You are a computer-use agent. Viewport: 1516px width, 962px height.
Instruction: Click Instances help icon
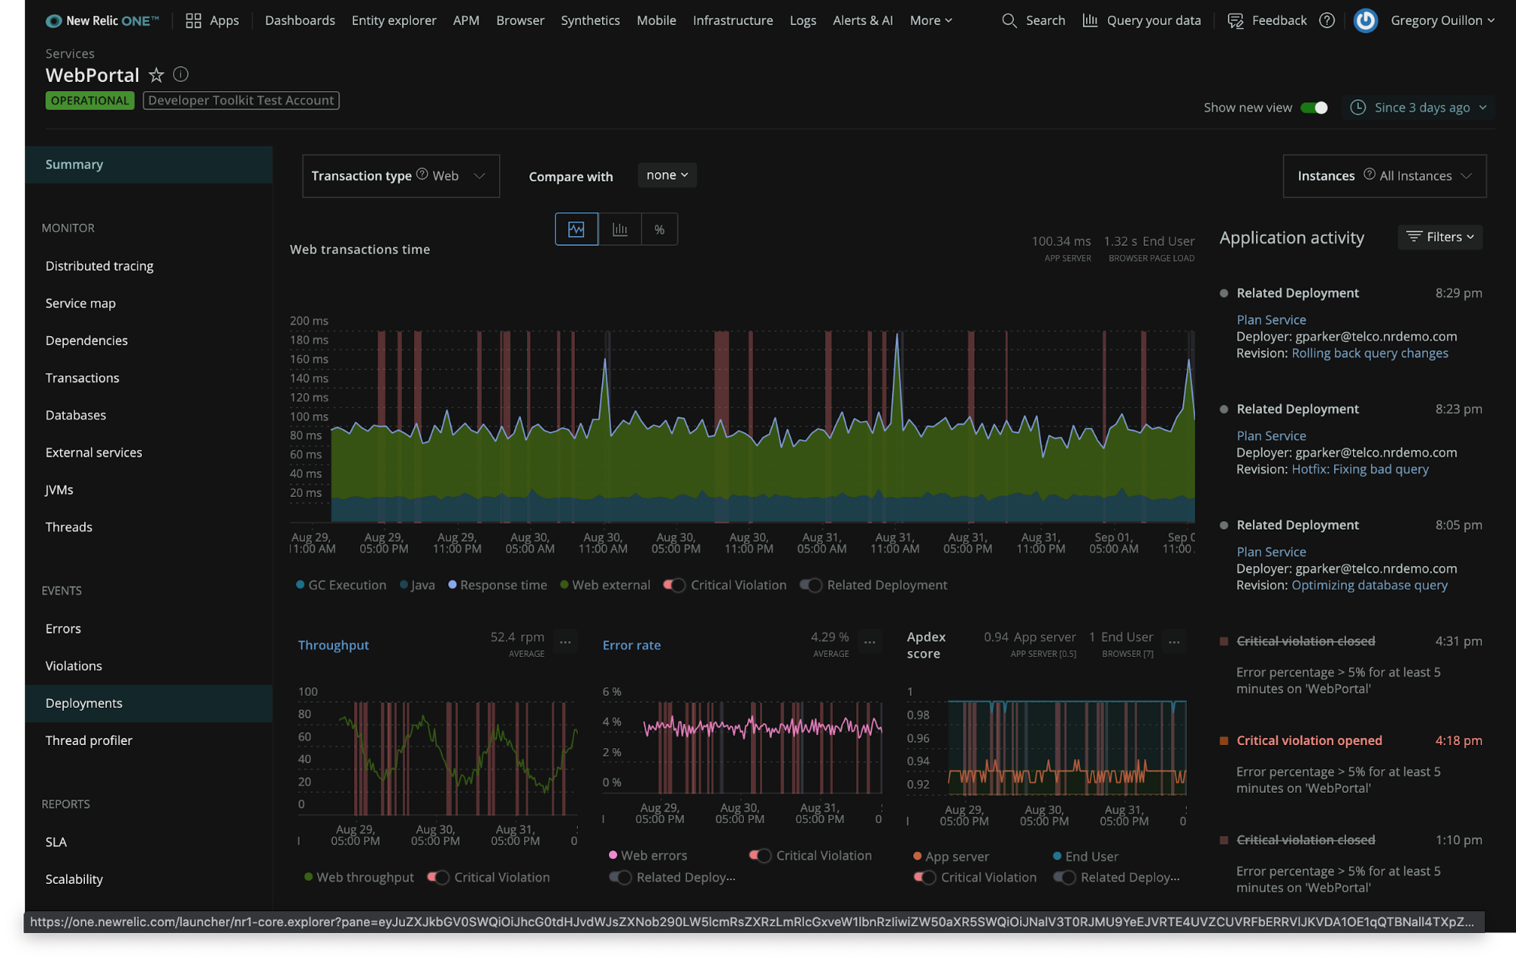[1370, 174]
